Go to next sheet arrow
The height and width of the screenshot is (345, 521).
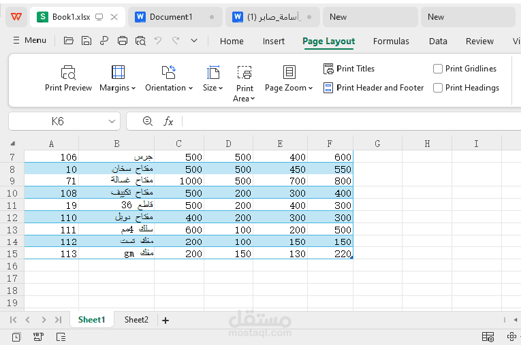click(44, 320)
